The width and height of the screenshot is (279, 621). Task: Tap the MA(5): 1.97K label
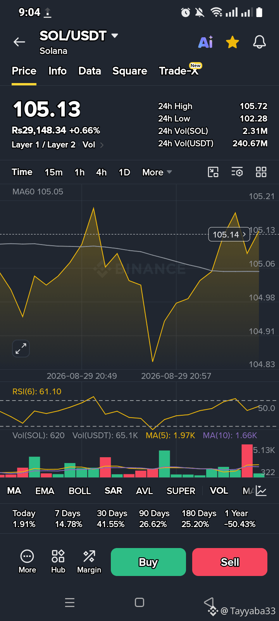(170, 435)
